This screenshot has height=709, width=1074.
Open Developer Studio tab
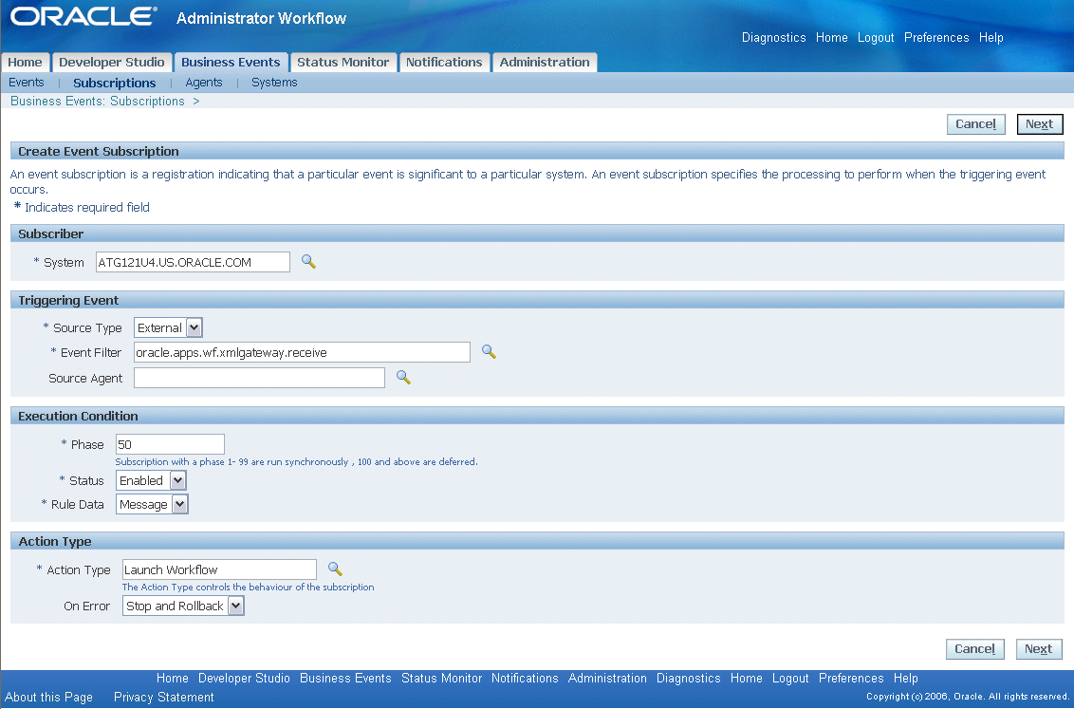click(x=112, y=63)
